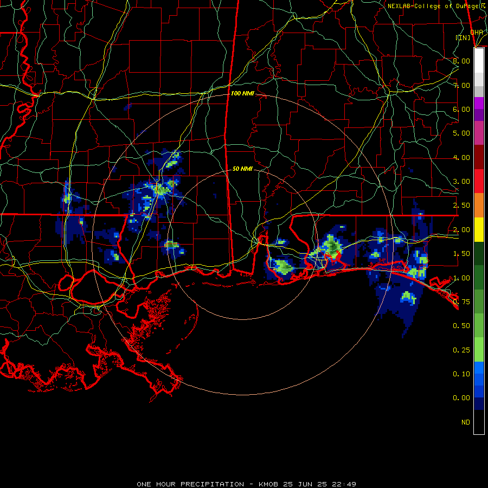The height and width of the screenshot is (488, 488).
Task: Click the 0.10 legend value
Action: coord(461,374)
